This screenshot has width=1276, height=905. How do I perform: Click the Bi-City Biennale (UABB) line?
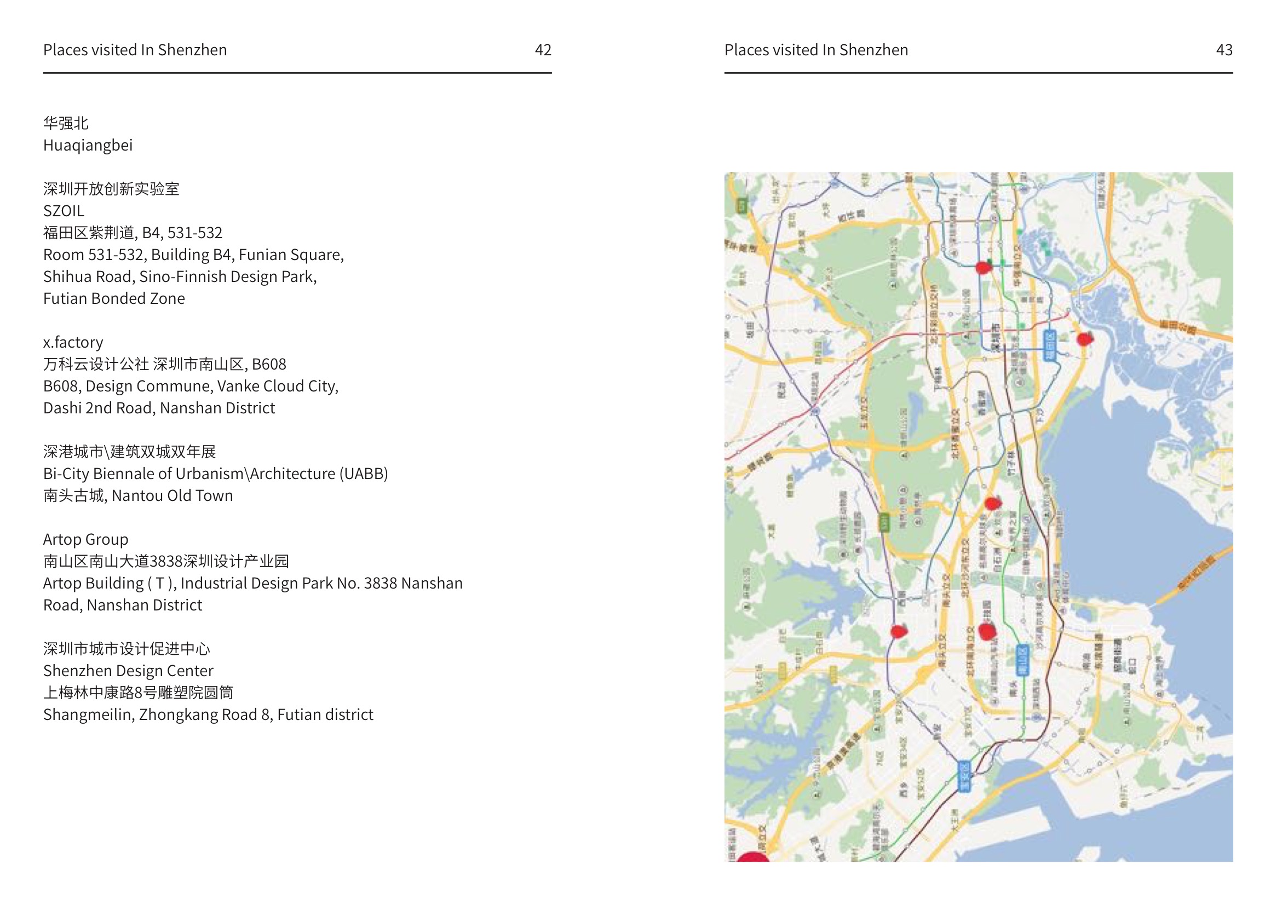[215, 474]
